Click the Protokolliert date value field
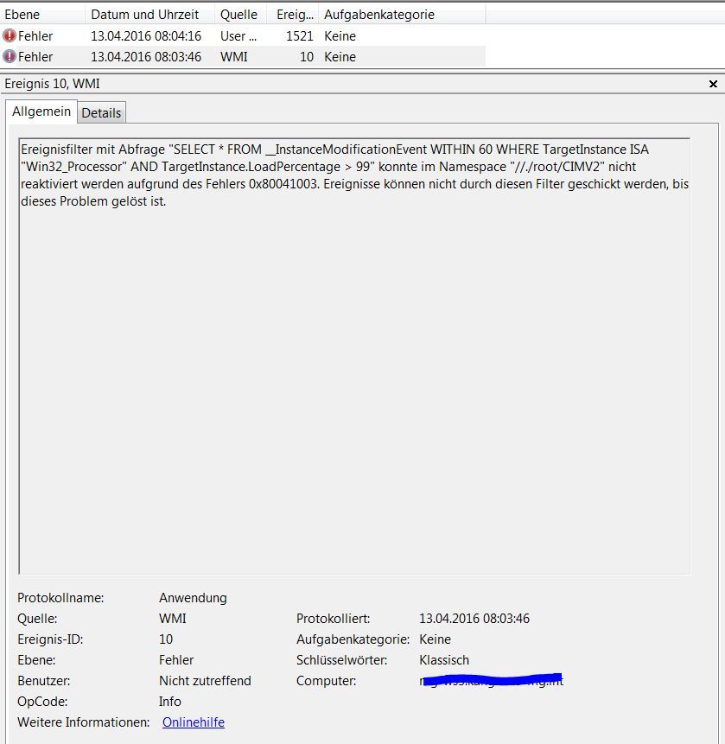 [474, 619]
